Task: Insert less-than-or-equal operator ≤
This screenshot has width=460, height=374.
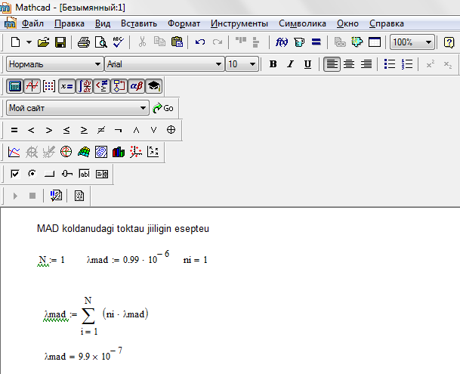Action: 66,130
